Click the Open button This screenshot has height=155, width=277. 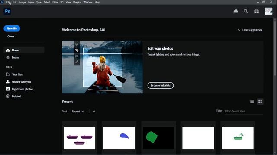11,37
